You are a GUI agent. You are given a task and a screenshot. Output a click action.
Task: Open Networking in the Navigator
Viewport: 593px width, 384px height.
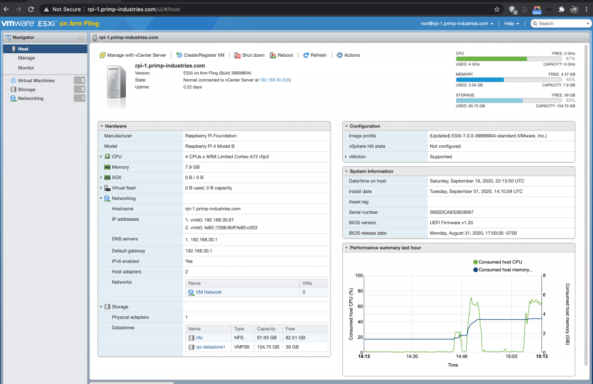pos(31,98)
